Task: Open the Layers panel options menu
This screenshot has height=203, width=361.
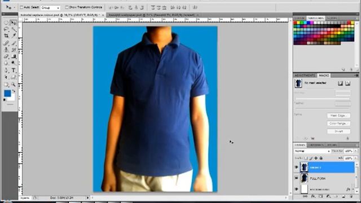Action: (356, 145)
